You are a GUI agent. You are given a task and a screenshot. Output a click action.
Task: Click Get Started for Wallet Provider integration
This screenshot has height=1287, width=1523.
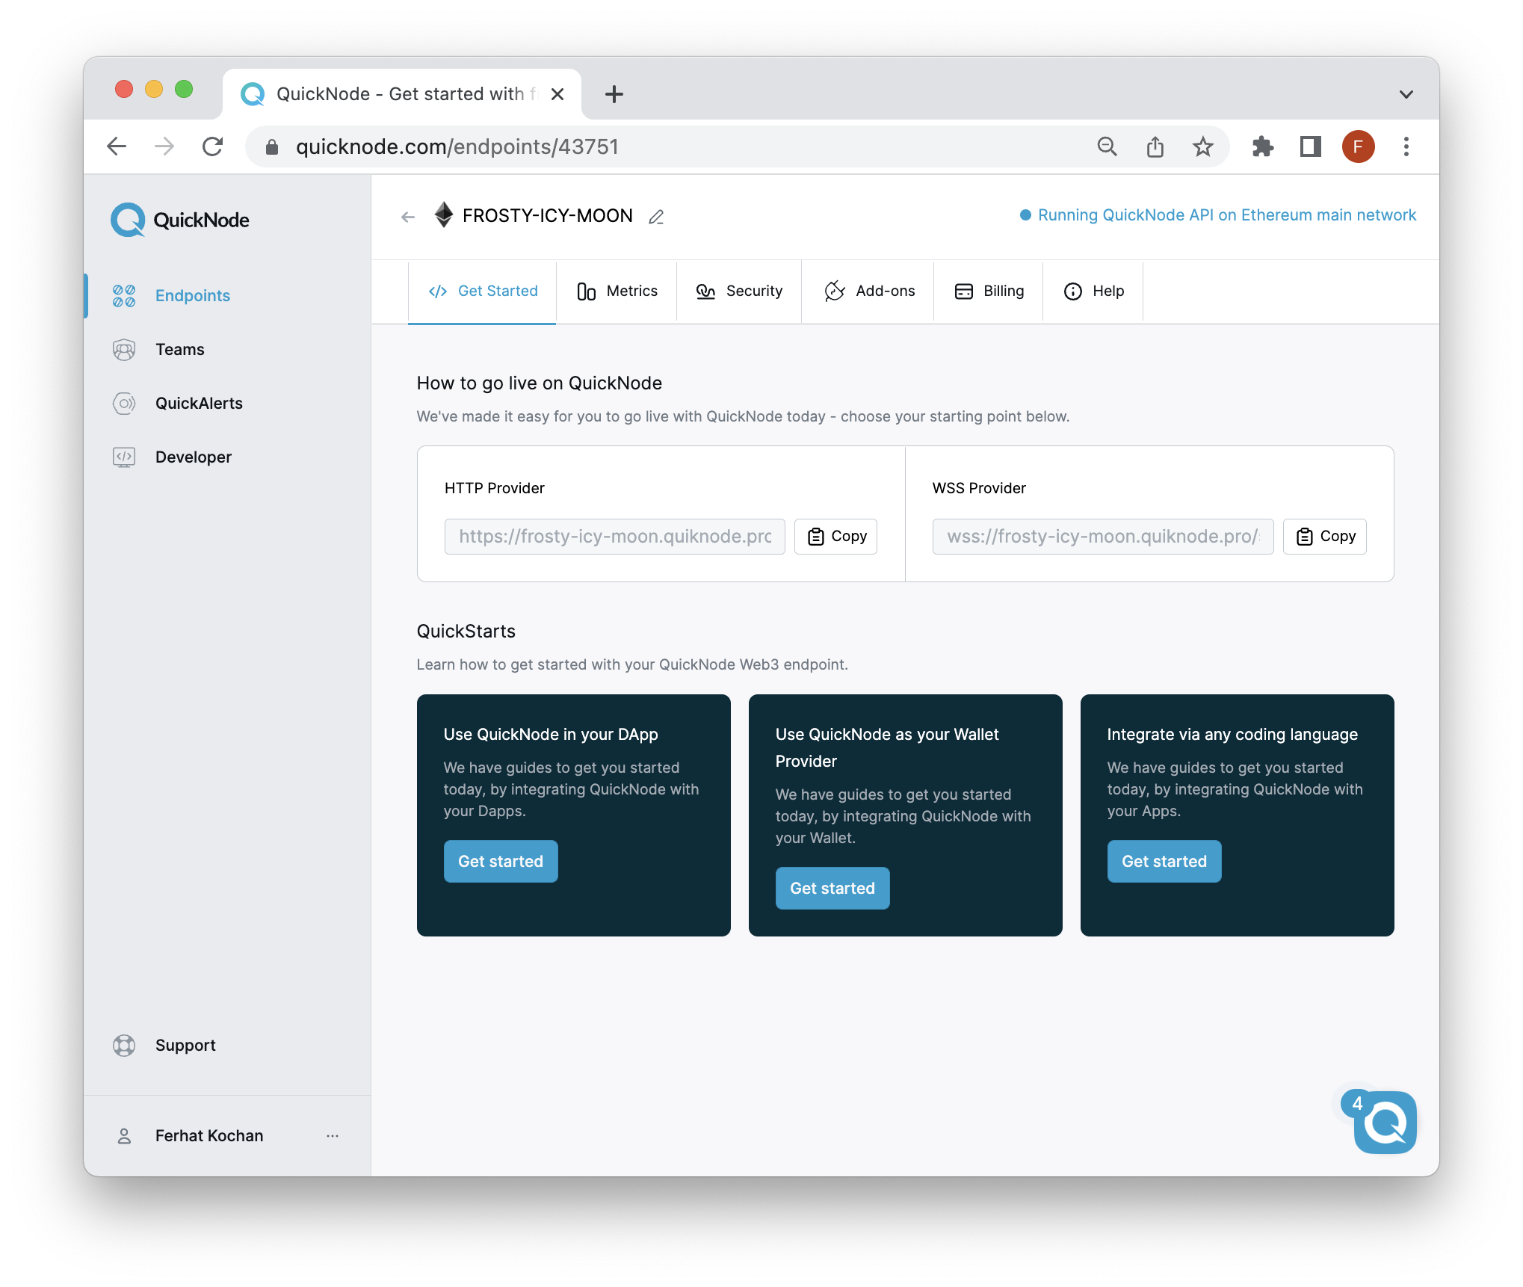(832, 887)
